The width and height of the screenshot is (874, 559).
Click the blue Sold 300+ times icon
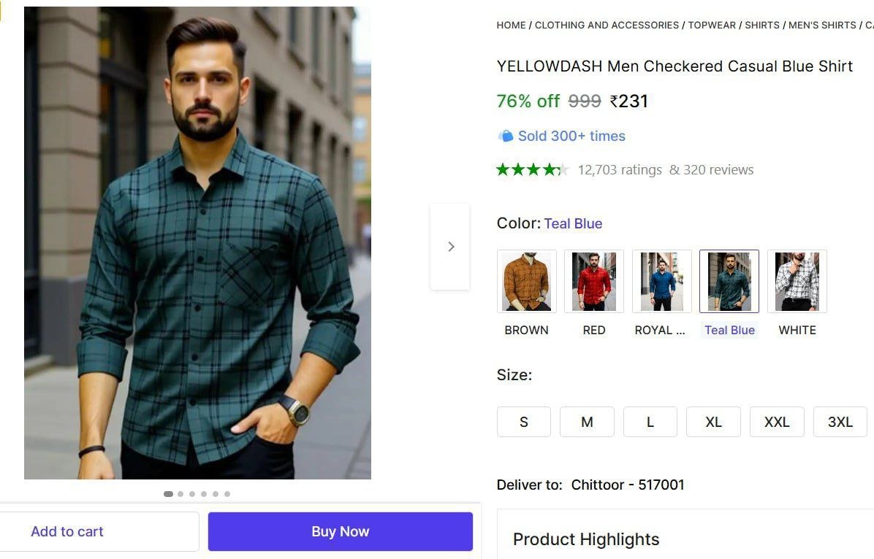[x=505, y=136]
